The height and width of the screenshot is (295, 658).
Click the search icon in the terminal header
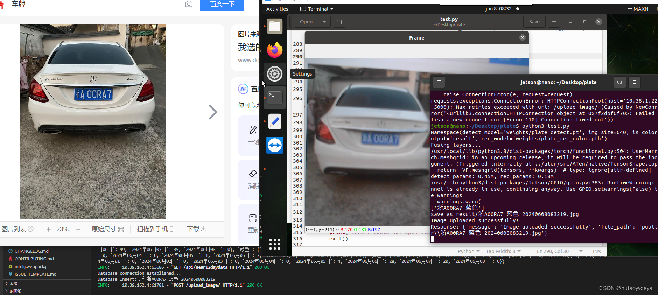[620, 82]
